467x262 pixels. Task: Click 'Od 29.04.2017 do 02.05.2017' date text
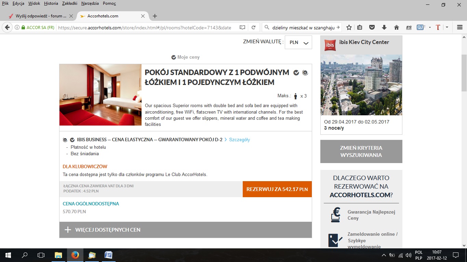click(357, 122)
